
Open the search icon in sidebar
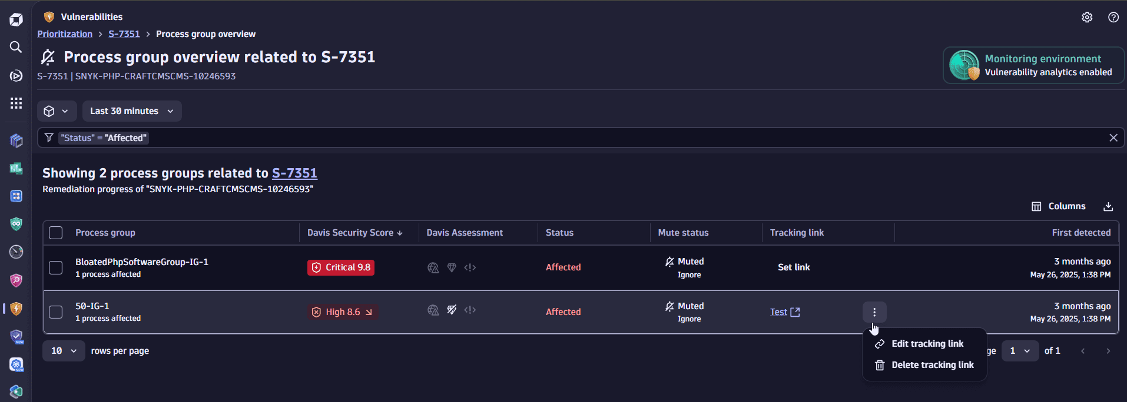[x=16, y=47]
